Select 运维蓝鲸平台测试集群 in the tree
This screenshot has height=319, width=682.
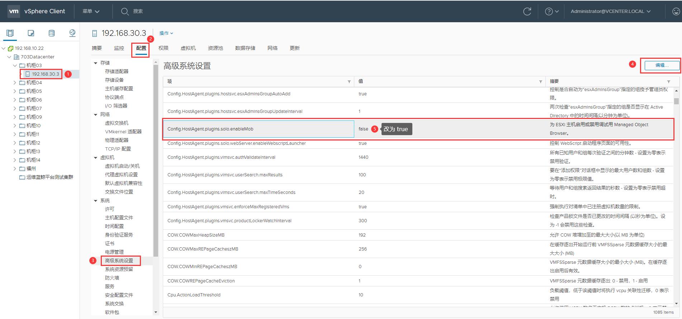pyautogui.click(x=50, y=177)
